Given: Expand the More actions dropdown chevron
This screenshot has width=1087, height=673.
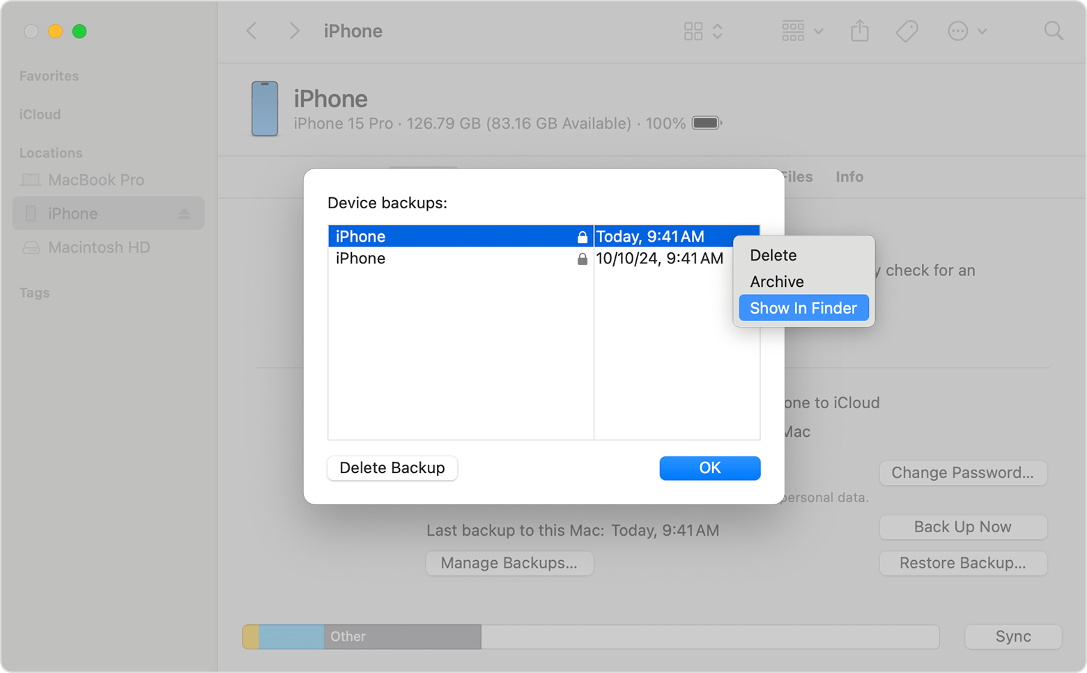Looking at the screenshot, I should [x=982, y=31].
